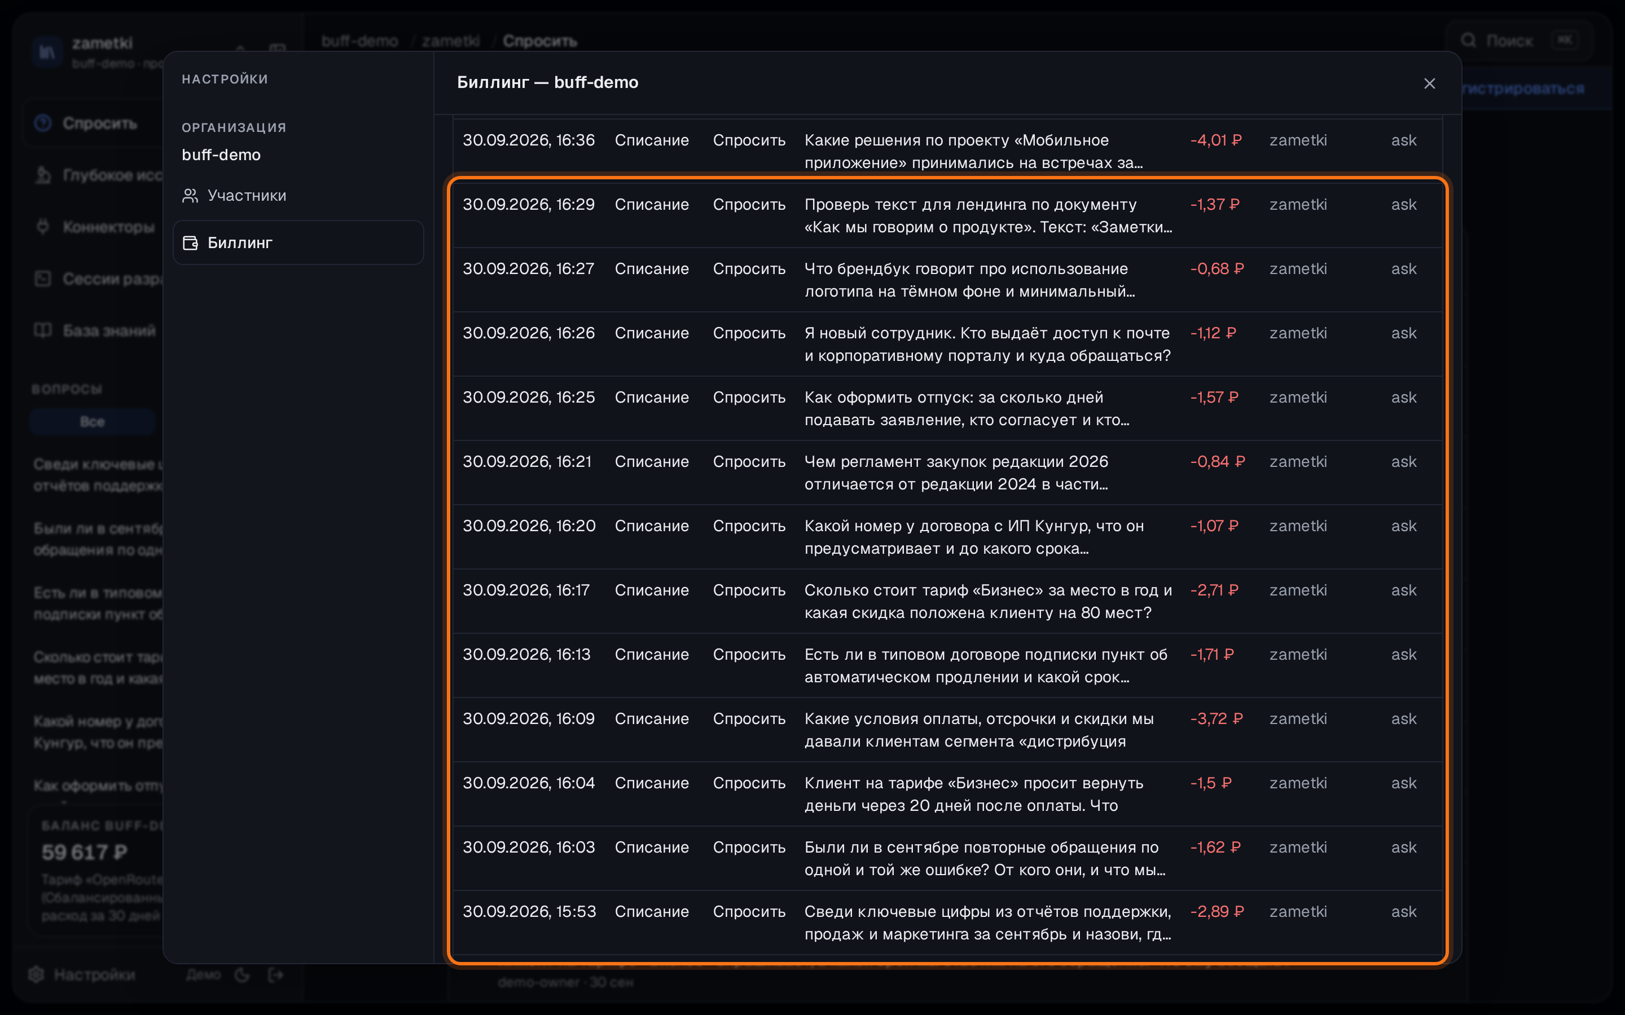This screenshot has height=1015, width=1625.
Task: Click the buff-demo organization name in settings panel
Action: 221,155
